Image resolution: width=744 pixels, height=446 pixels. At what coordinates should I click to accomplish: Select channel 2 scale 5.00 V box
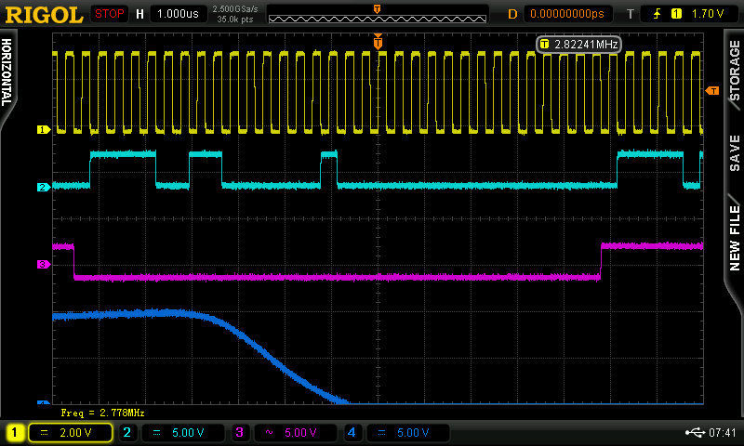(182, 432)
